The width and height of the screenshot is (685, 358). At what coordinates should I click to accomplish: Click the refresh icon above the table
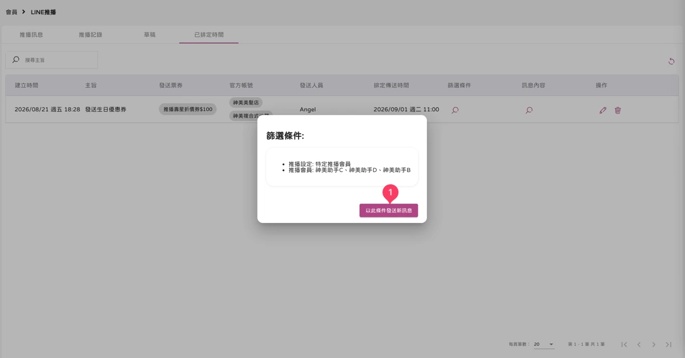(x=671, y=61)
